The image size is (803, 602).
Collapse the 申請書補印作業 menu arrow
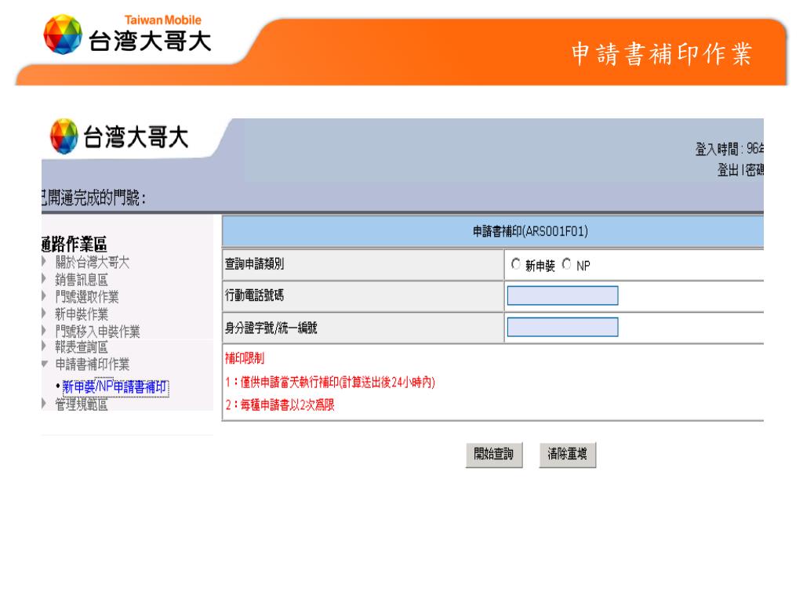tap(45, 364)
